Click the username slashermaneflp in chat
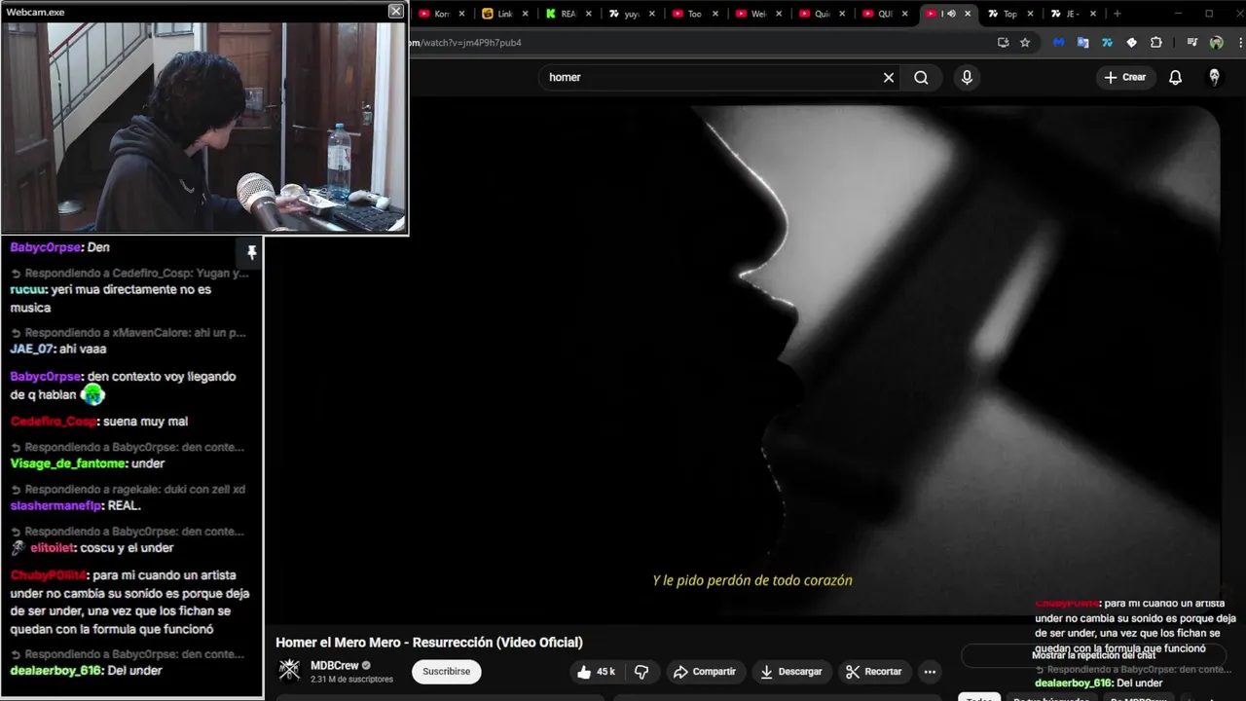This screenshot has height=701, width=1246. coord(55,505)
